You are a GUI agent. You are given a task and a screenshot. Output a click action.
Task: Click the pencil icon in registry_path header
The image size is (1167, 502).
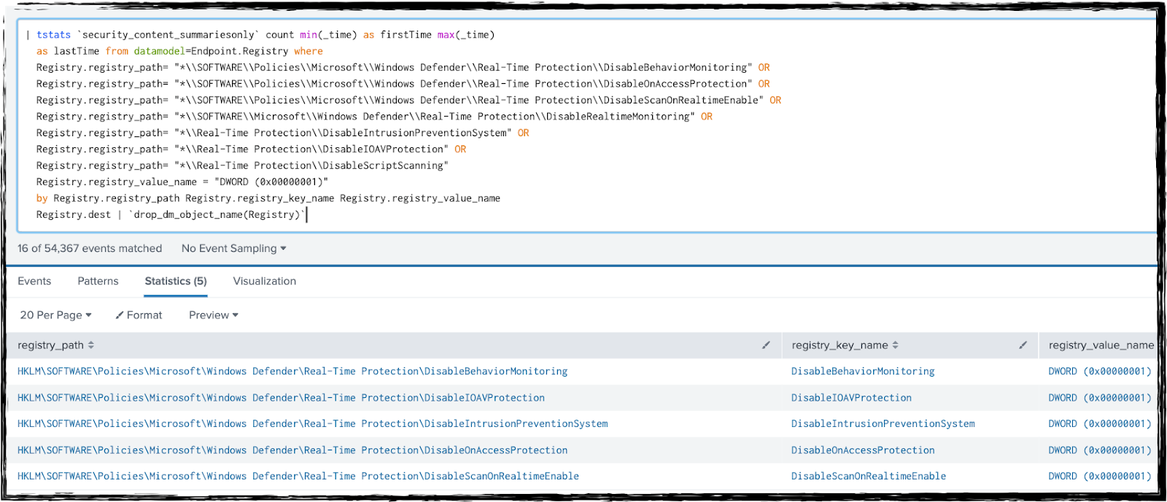click(766, 345)
